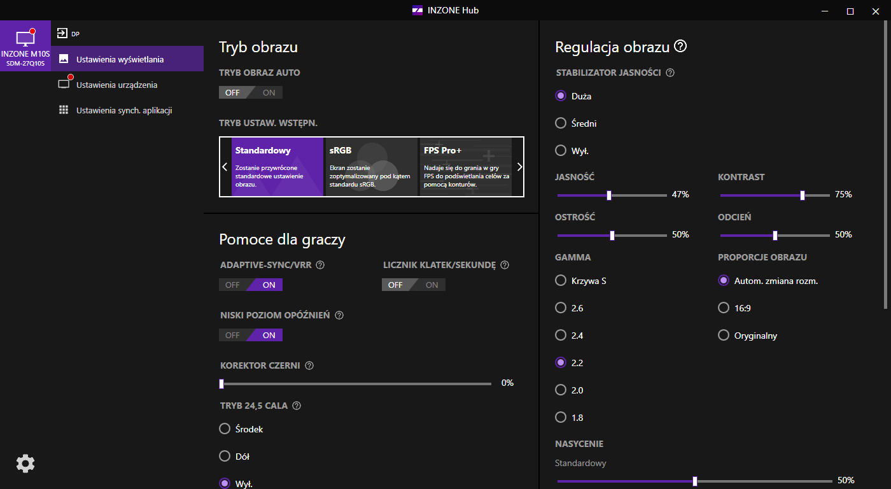This screenshot has width=891, height=489.
Task: Select Środek for 24.5 inch mode
Action: tap(225, 429)
